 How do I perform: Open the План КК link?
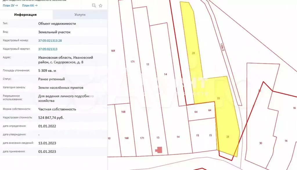coord(30,6)
